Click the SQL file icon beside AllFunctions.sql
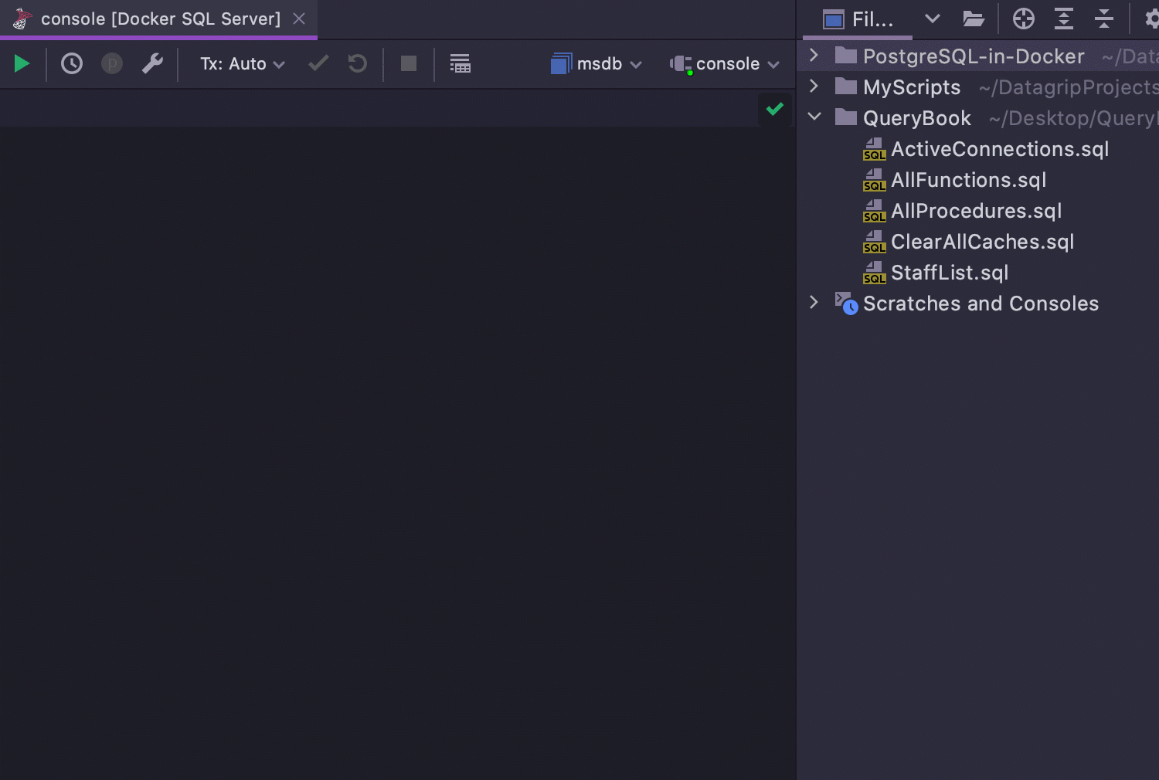 click(875, 180)
